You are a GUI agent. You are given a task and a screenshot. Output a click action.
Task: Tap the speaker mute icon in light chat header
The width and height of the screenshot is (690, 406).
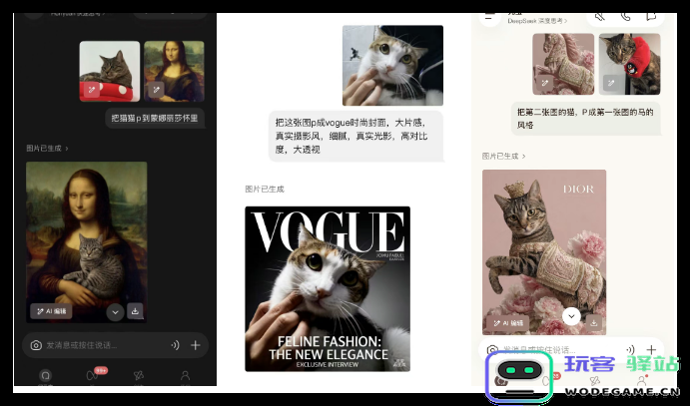coord(599,16)
